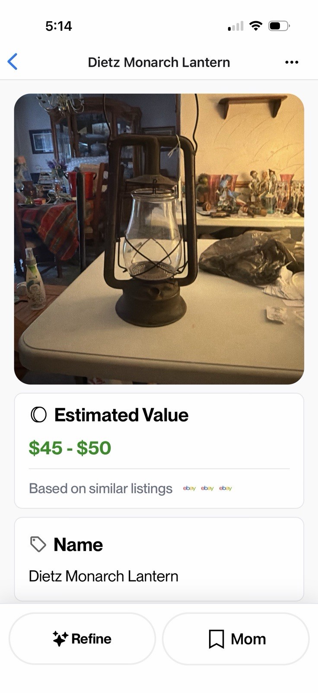This screenshot has width=318, height=693.
Task: Tap the blue back chevron
Action: pyautogui.click(x=13, y=62)
